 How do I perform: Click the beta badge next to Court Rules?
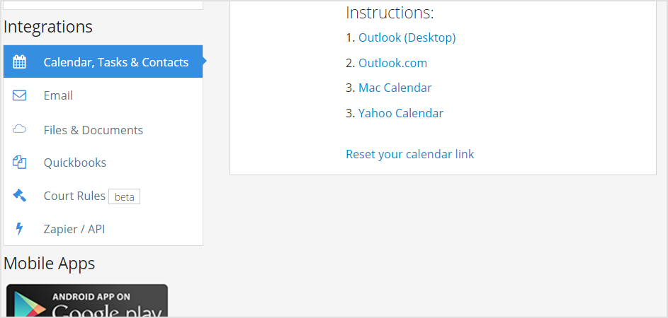[x=125, y=196]
